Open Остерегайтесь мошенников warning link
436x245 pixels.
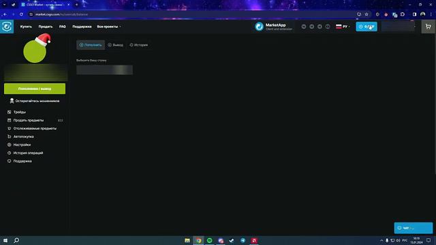(x=35, y=101)
